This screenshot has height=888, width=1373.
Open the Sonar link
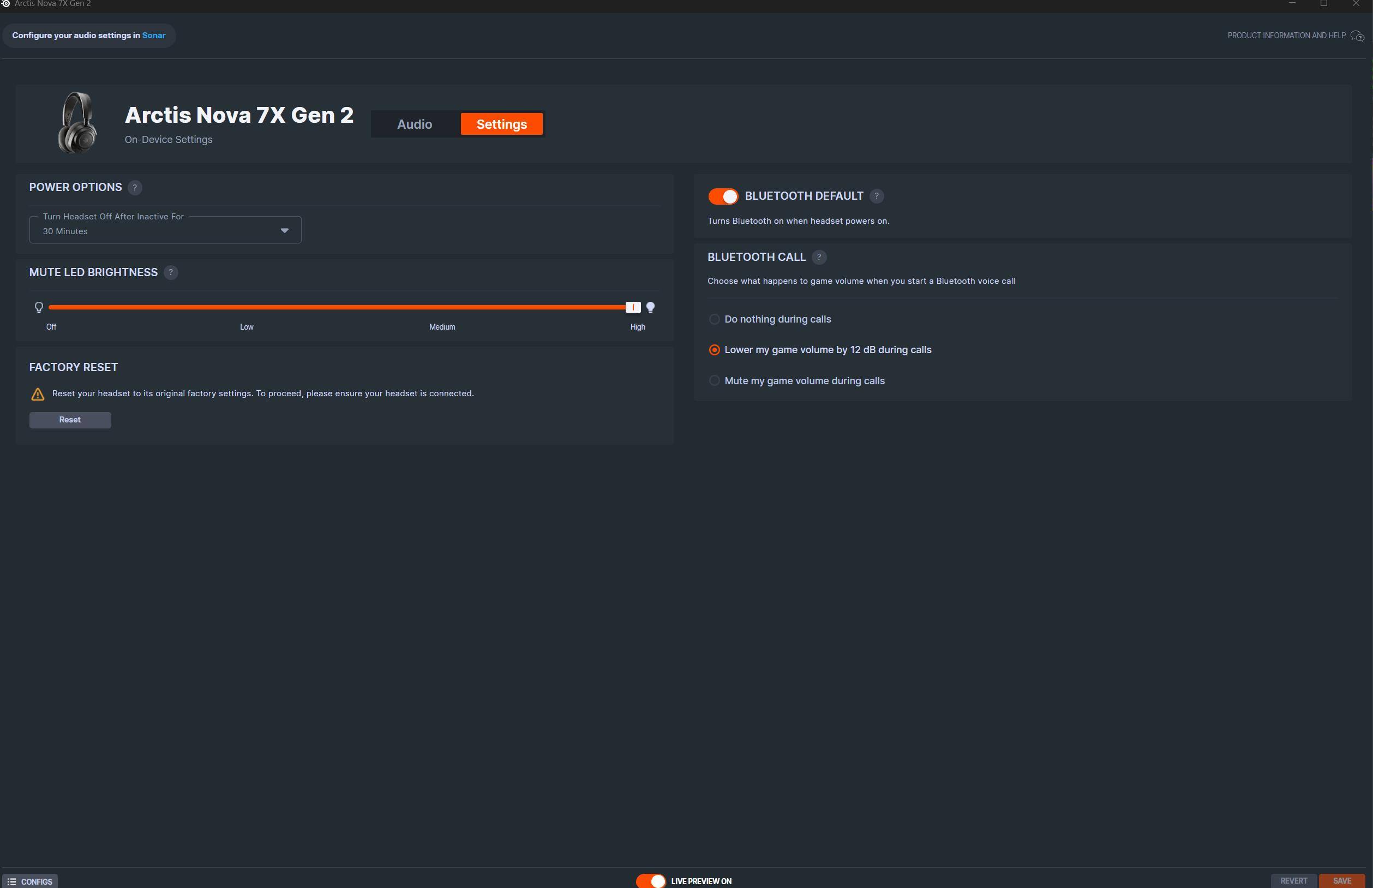[154, 35]
